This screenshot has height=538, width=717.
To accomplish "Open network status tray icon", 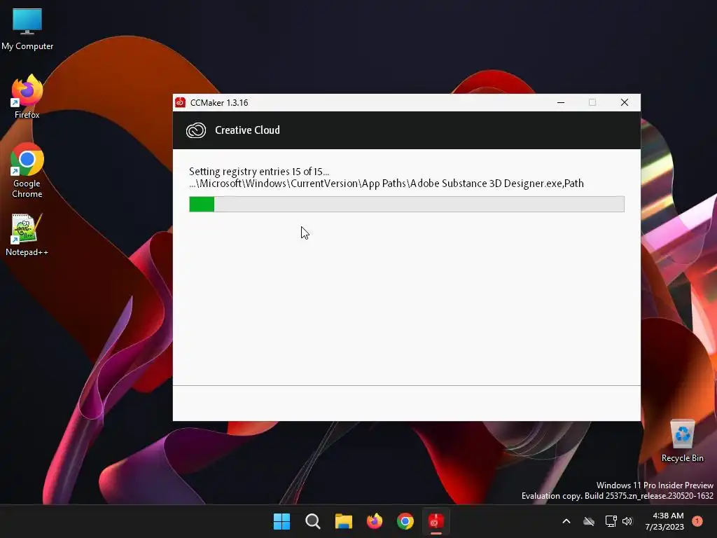I will tap(611, 521).
